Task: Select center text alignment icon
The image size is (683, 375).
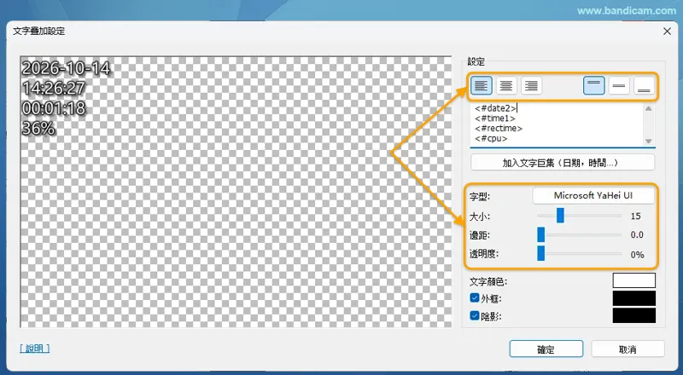Action: pos(506,85)
